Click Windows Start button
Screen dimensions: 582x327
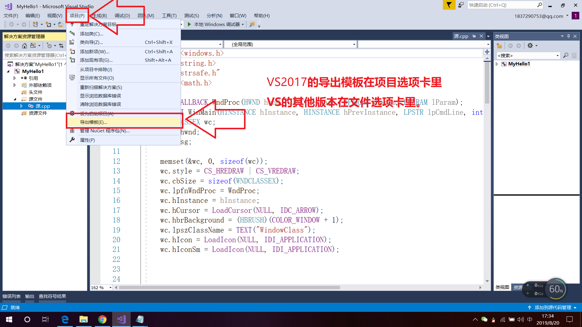9,319
